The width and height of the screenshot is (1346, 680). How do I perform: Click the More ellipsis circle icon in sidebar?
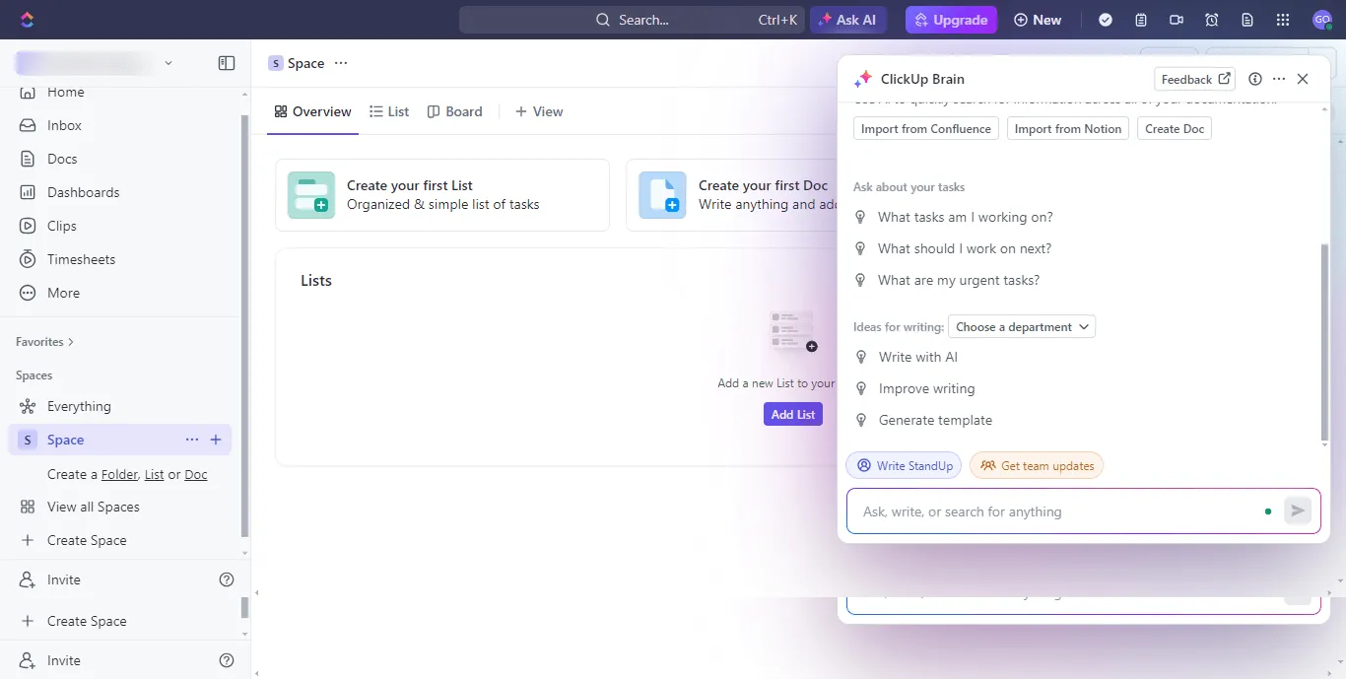click(28, 293)
